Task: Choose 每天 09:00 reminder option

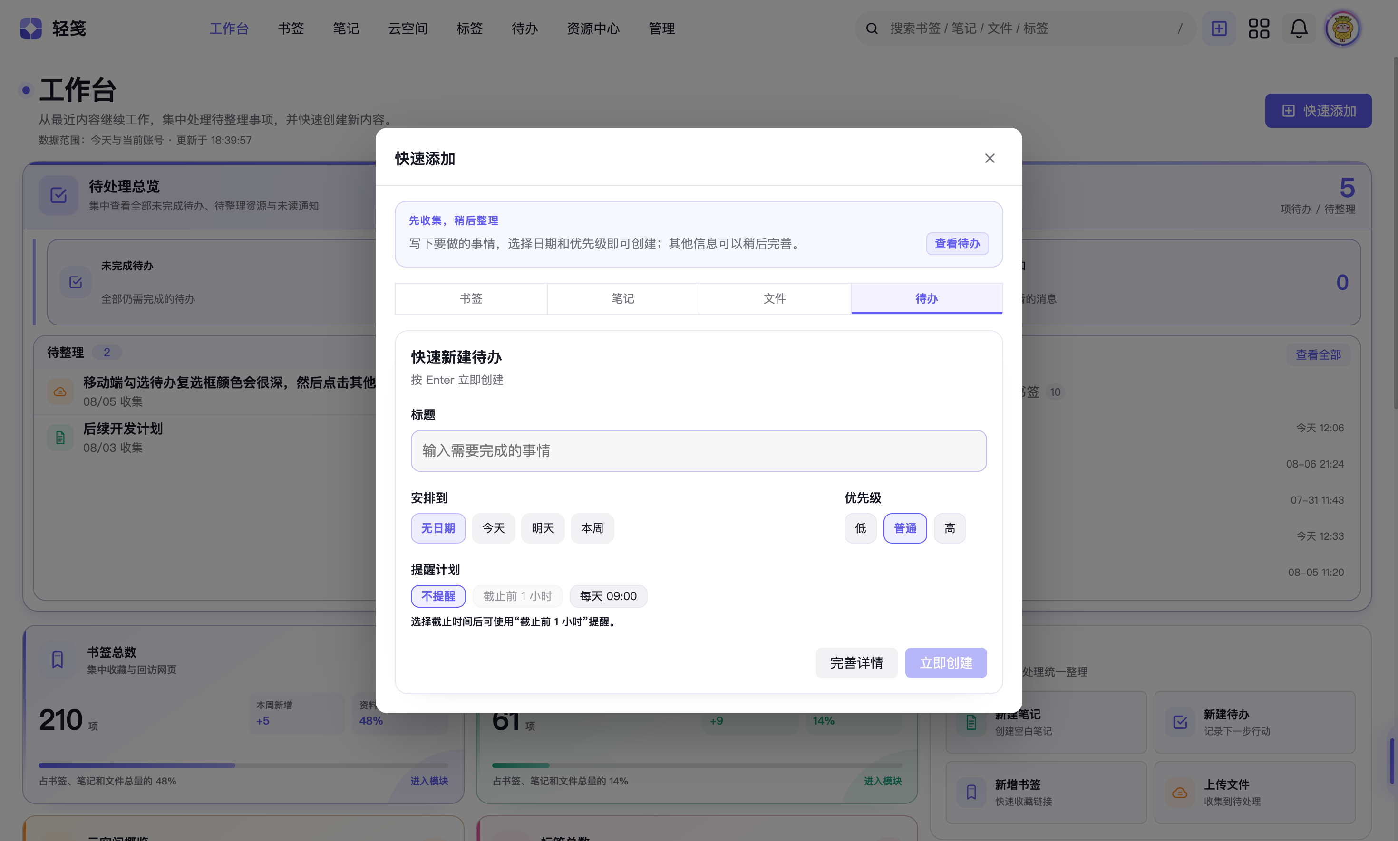Action: pos(608,596)
